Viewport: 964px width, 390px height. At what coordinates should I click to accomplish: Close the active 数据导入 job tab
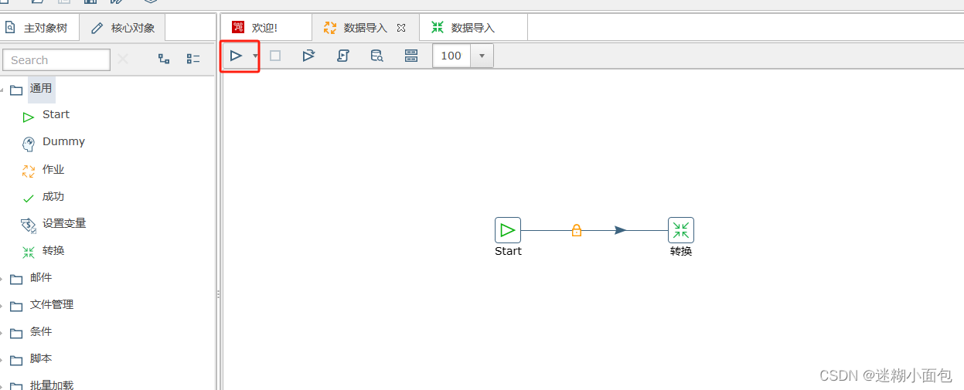[401, 28]
